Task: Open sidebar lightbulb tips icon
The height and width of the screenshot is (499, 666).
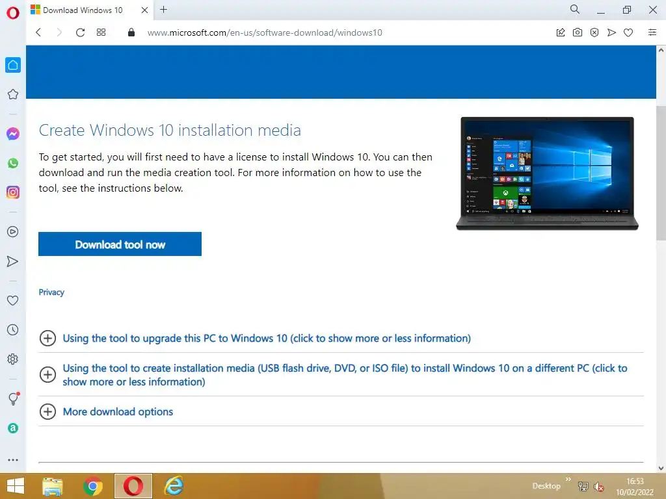Action: [x=14, y=398]
